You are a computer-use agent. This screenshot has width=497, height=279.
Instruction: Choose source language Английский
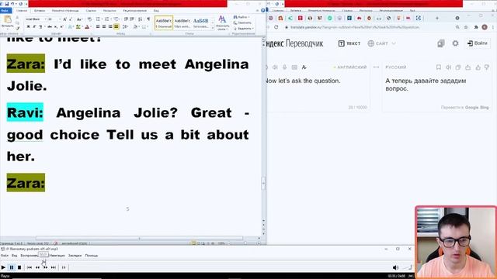tap(351, 67)
